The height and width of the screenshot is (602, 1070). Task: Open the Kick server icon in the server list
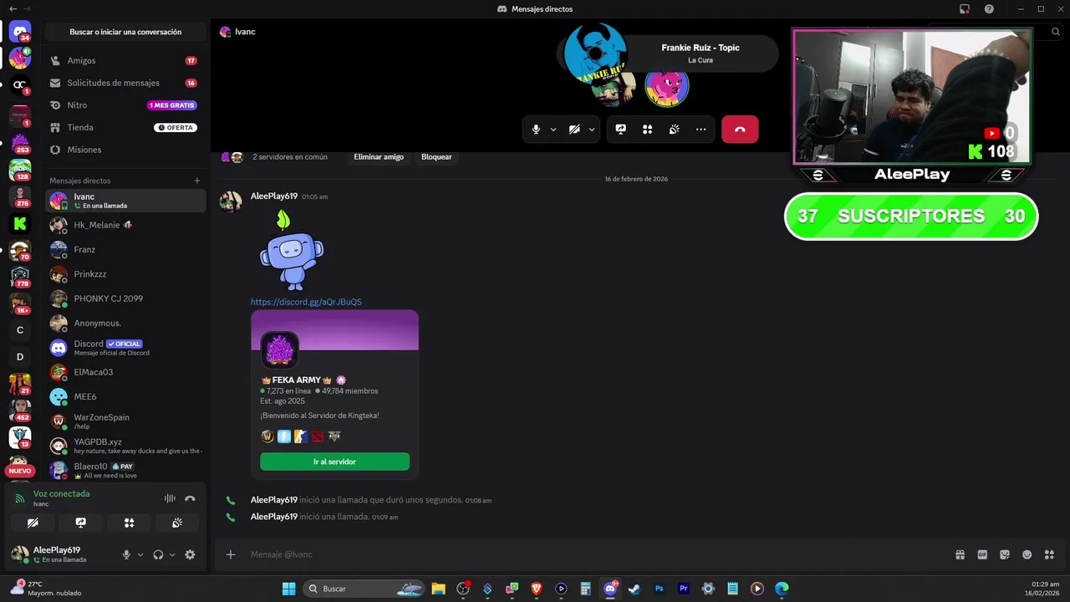(20, 223)
